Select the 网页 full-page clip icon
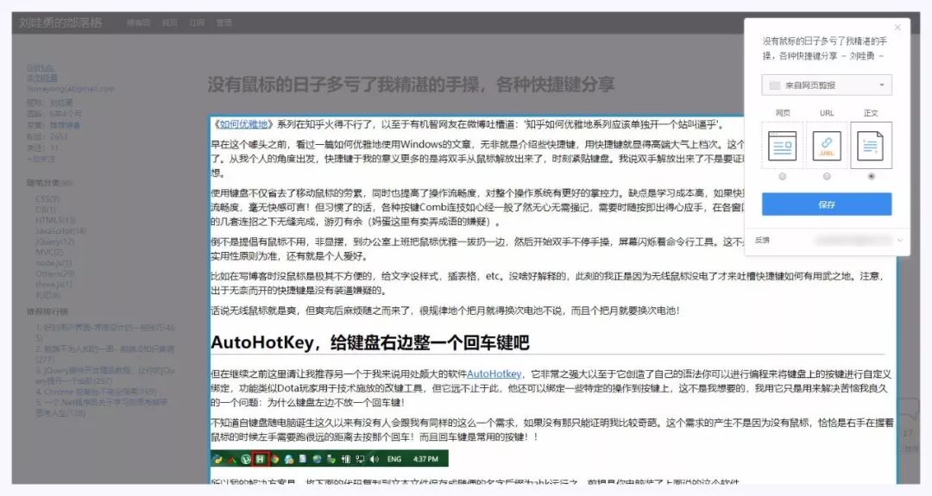Image resolution: width=932 pixels, height=496 pixels. 782,146
